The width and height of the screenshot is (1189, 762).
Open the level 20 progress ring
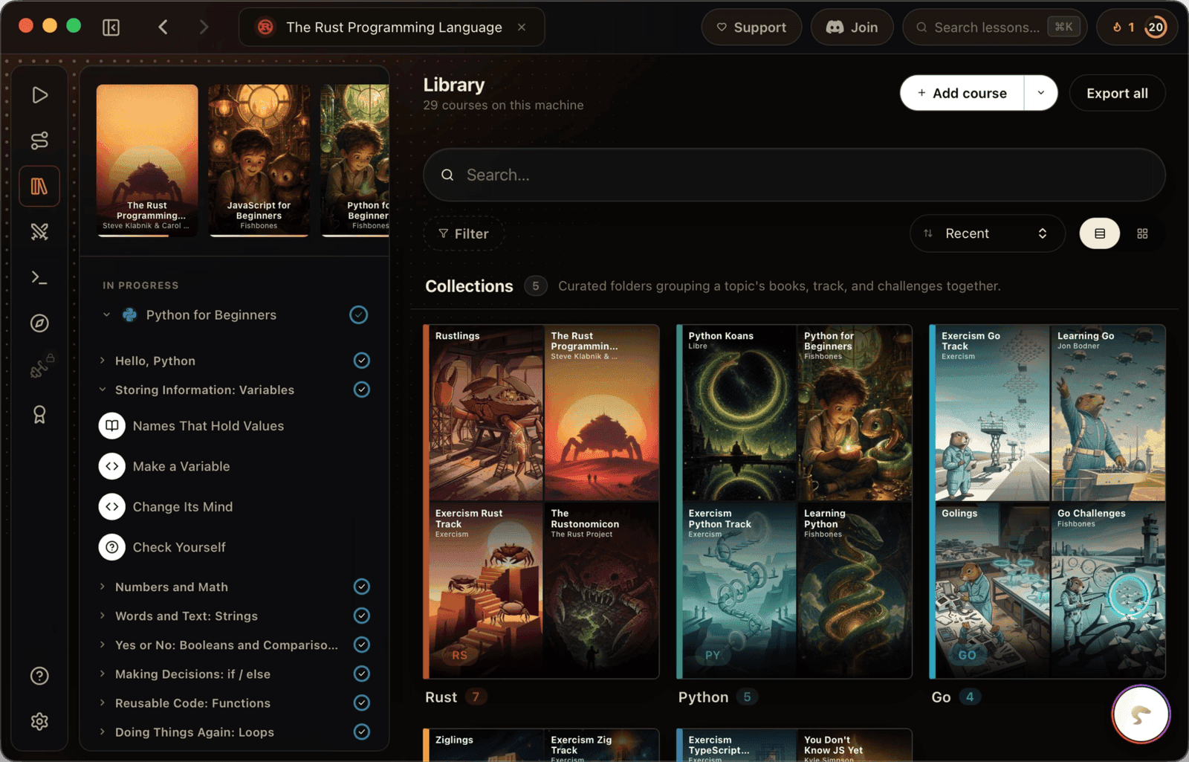pos(1156,28)
